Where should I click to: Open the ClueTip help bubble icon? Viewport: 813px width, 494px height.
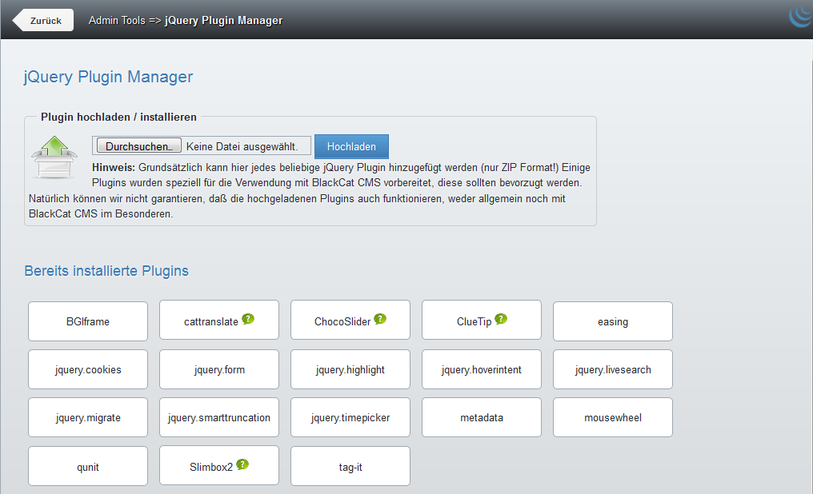pos(500,319)
